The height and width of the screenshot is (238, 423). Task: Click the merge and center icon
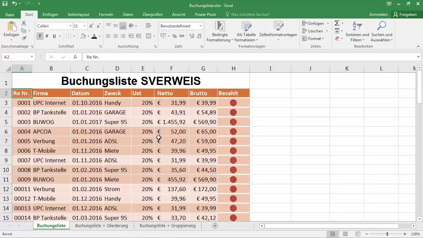[x=148, y=36]
